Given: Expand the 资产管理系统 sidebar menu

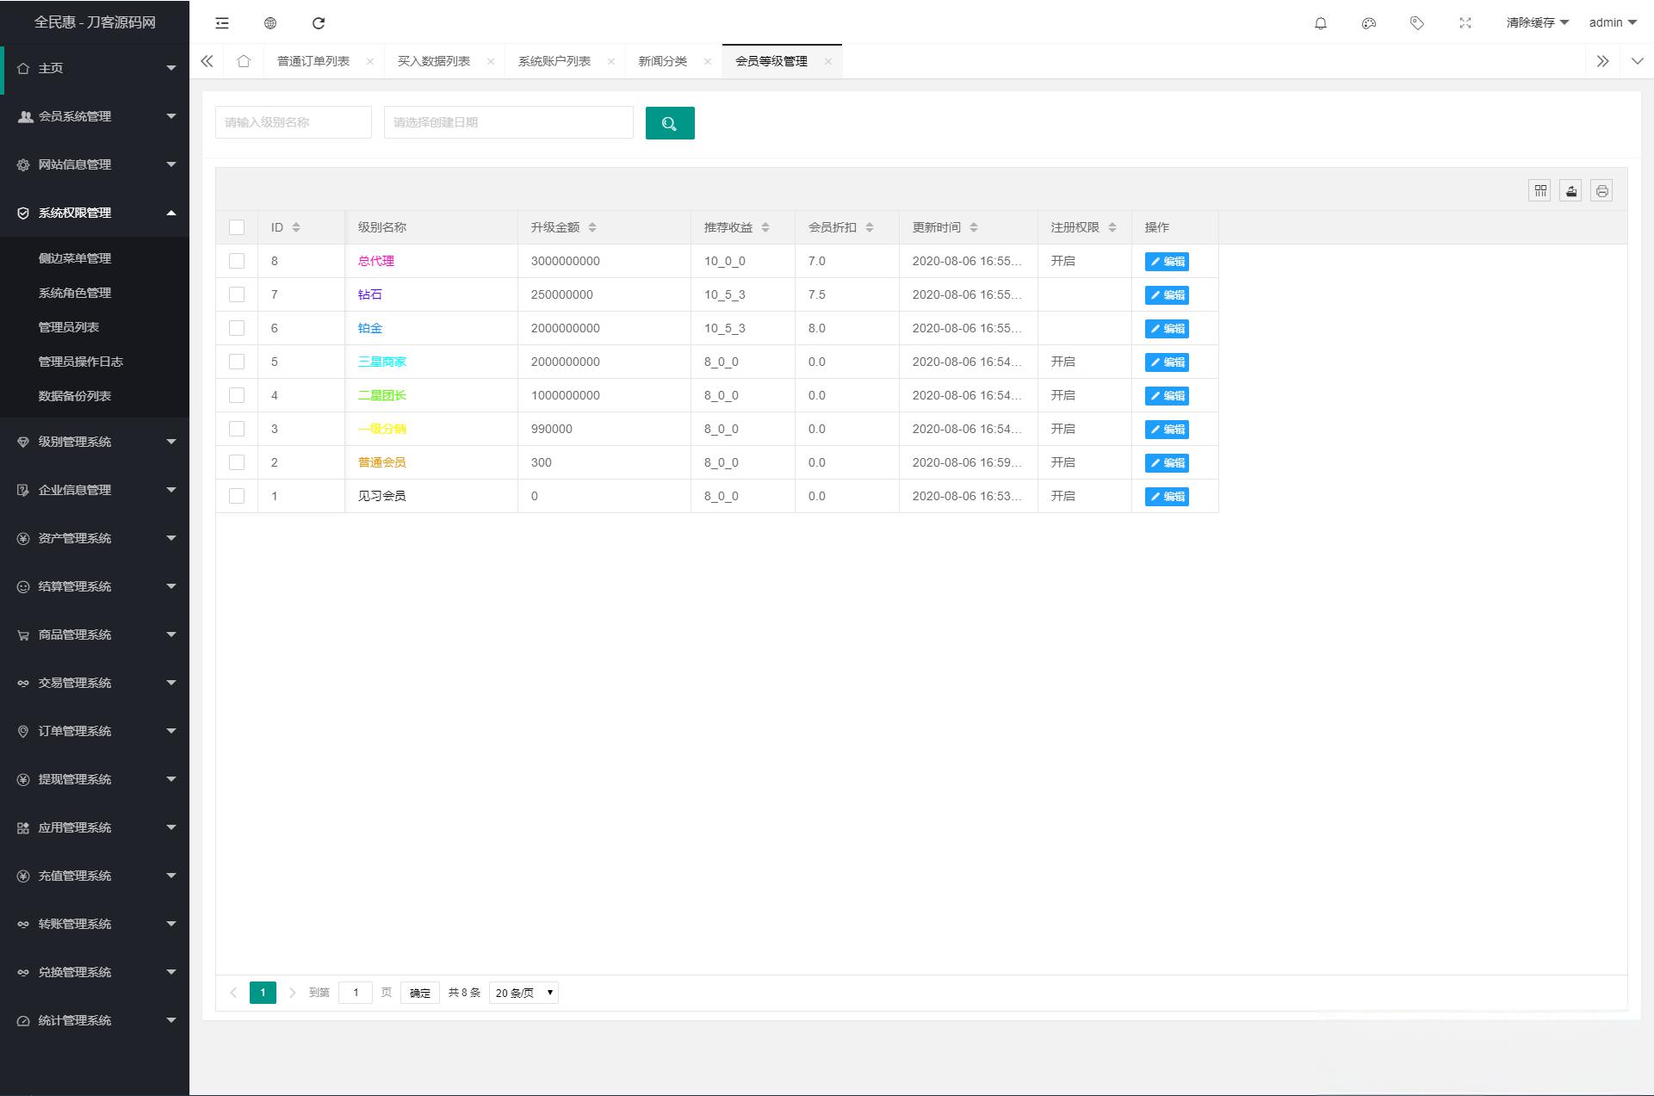Looking at the screenshot, I should (95, 538).
